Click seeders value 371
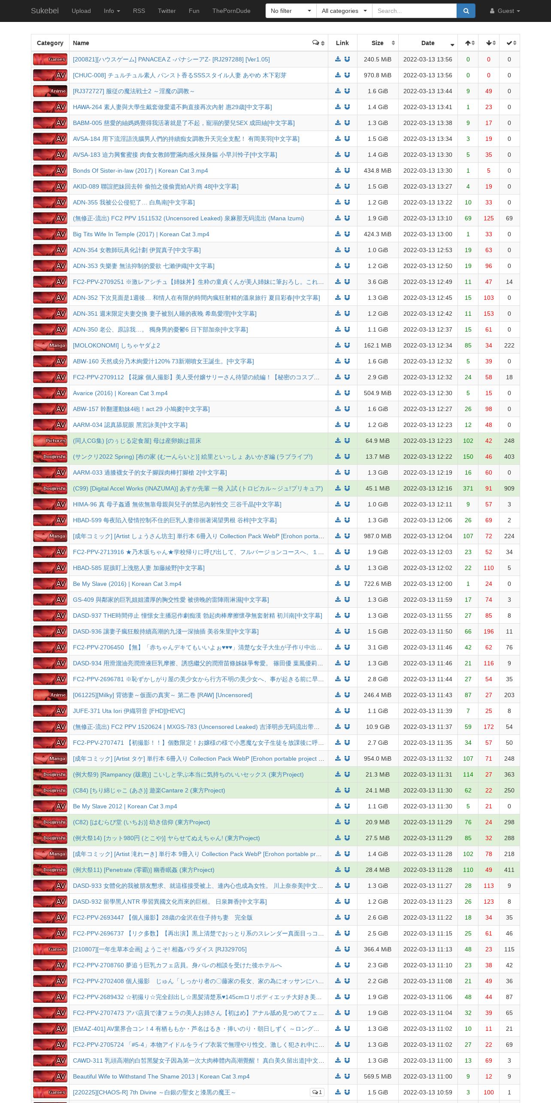551x1103 pixels. click(468, 488)
